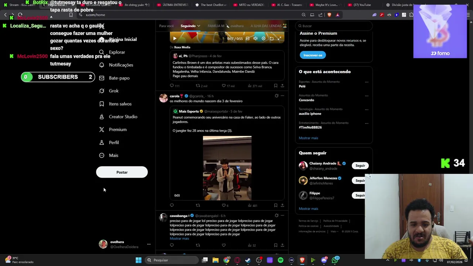The width and height of the screenshot is (473, 266).
Task: Play the Peanut birthday video thumbnail
Action: 227,168
